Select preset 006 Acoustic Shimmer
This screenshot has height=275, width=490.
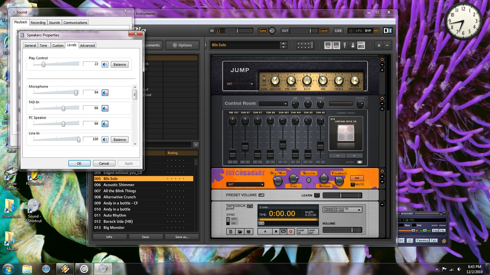[x=143, y=185]
